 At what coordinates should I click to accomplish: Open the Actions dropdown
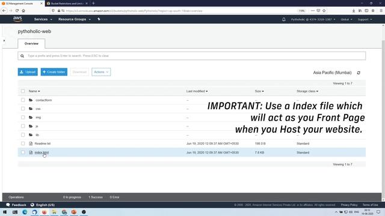[101, 72]
